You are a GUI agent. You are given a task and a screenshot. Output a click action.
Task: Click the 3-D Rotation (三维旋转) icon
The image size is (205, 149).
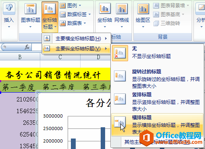click(156, 23)
